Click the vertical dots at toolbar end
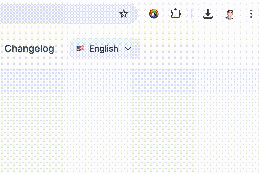This screenshot has height=174, width=259. pos(251,14)
